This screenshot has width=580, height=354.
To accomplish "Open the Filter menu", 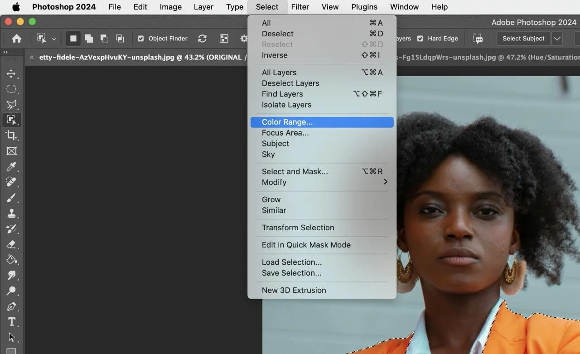I will [x=300, y=7].
